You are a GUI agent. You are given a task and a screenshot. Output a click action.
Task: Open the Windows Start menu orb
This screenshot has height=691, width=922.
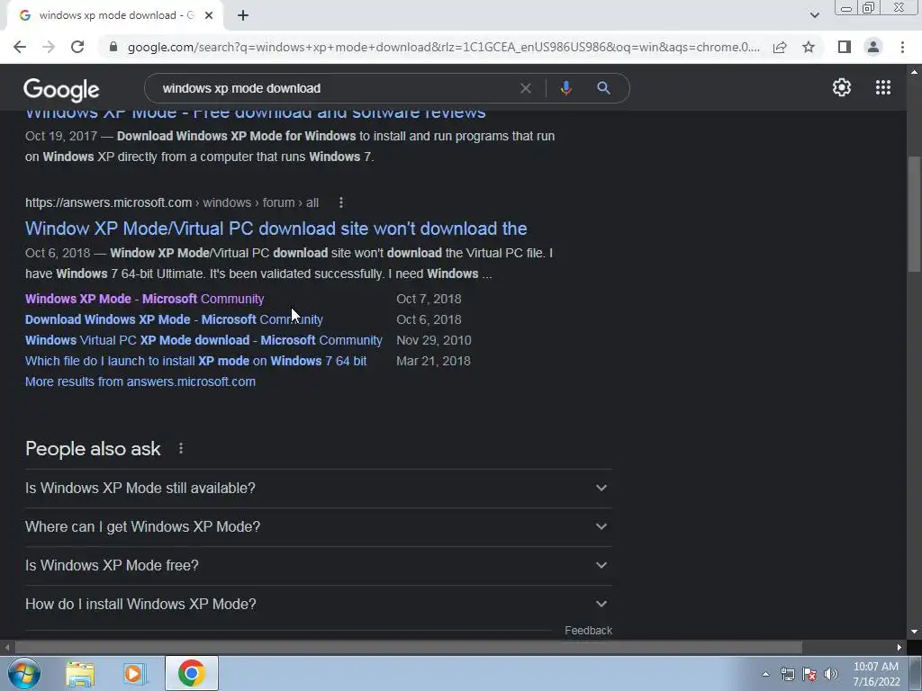pos(24,673)
